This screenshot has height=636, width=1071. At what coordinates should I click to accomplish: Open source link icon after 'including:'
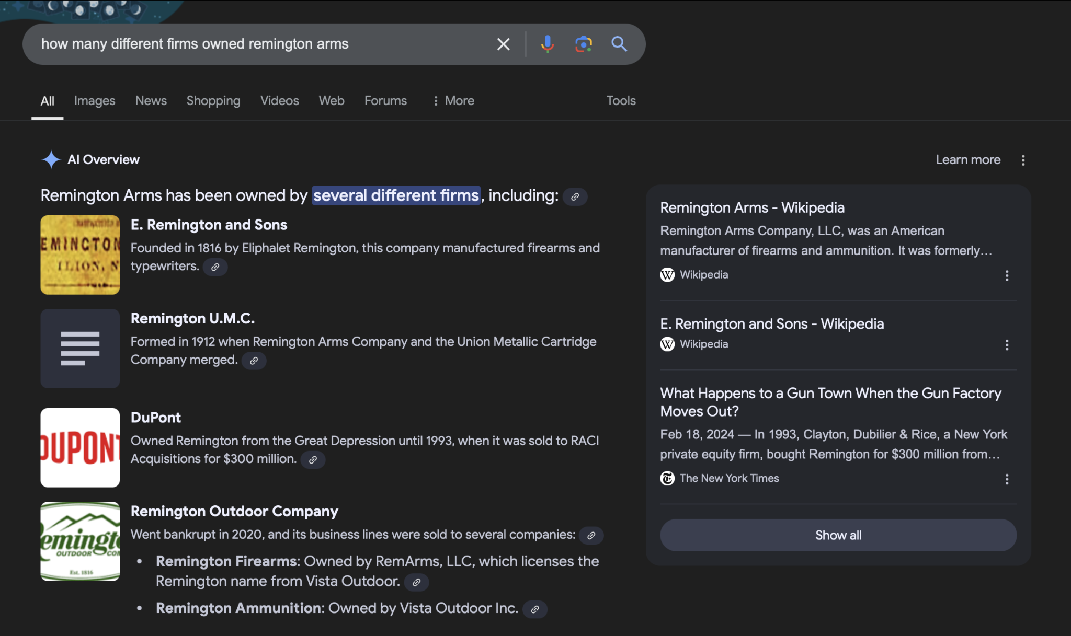[x=575, y=197]
